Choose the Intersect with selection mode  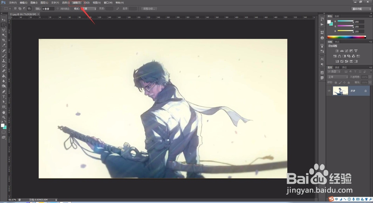click(x=29, y=9)
